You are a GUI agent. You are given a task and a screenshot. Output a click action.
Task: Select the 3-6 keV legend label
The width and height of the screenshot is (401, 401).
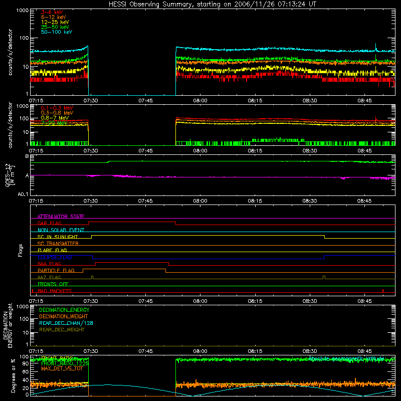52,12
